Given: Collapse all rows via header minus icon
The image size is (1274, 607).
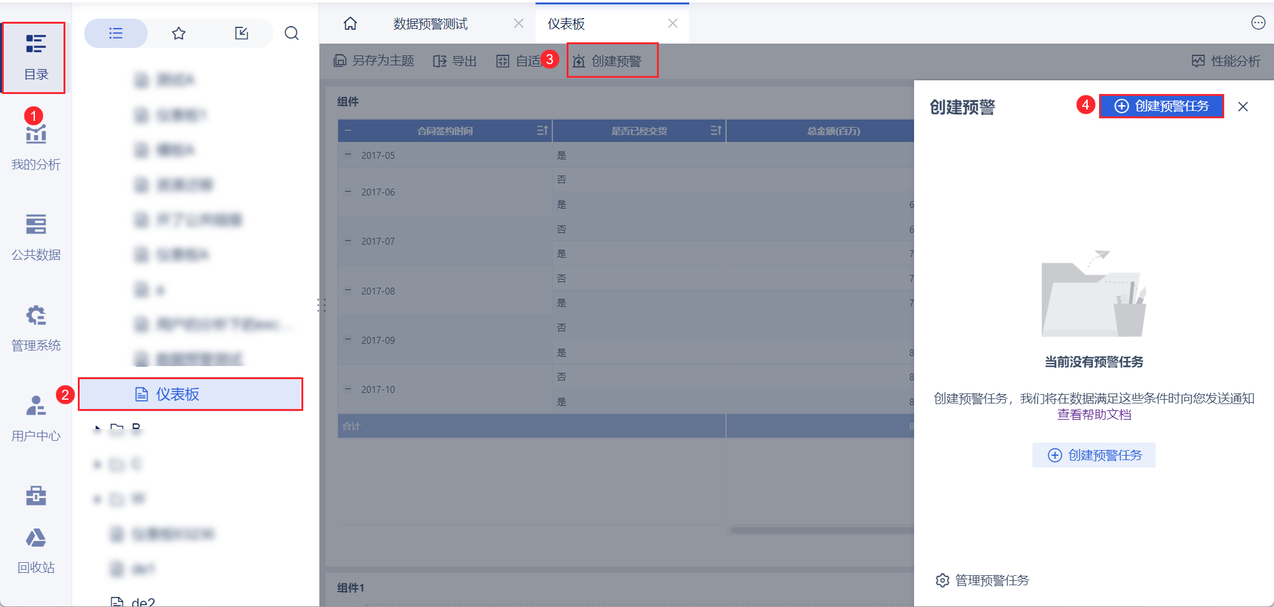Looking at the screenshot, I should click(x=348, y=131).
